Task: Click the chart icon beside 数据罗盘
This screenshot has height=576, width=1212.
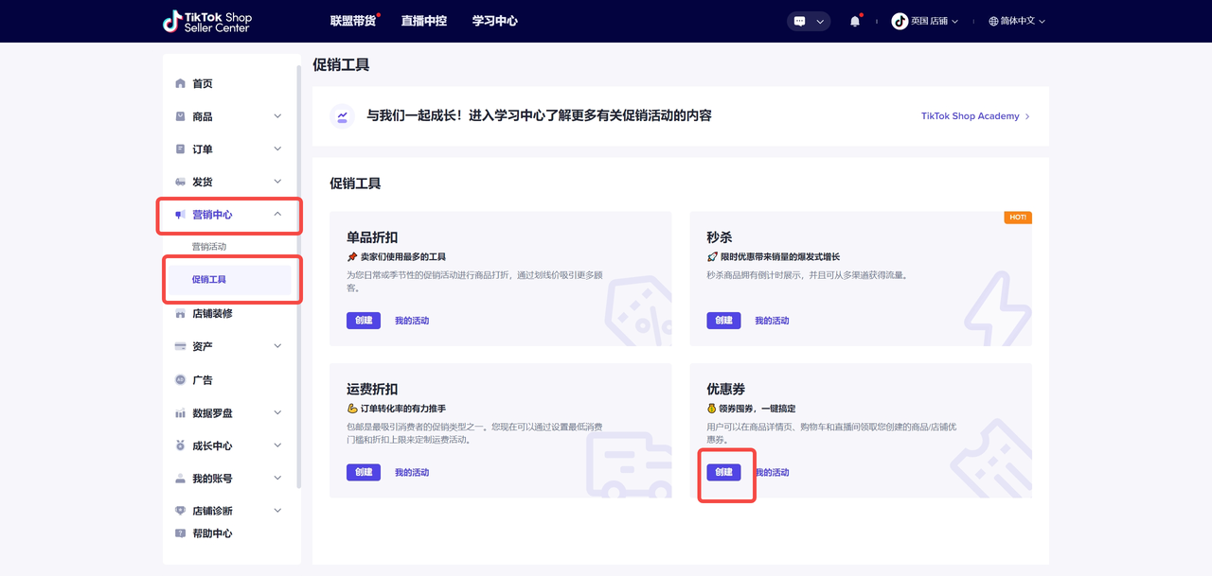Action: (180, 412)
